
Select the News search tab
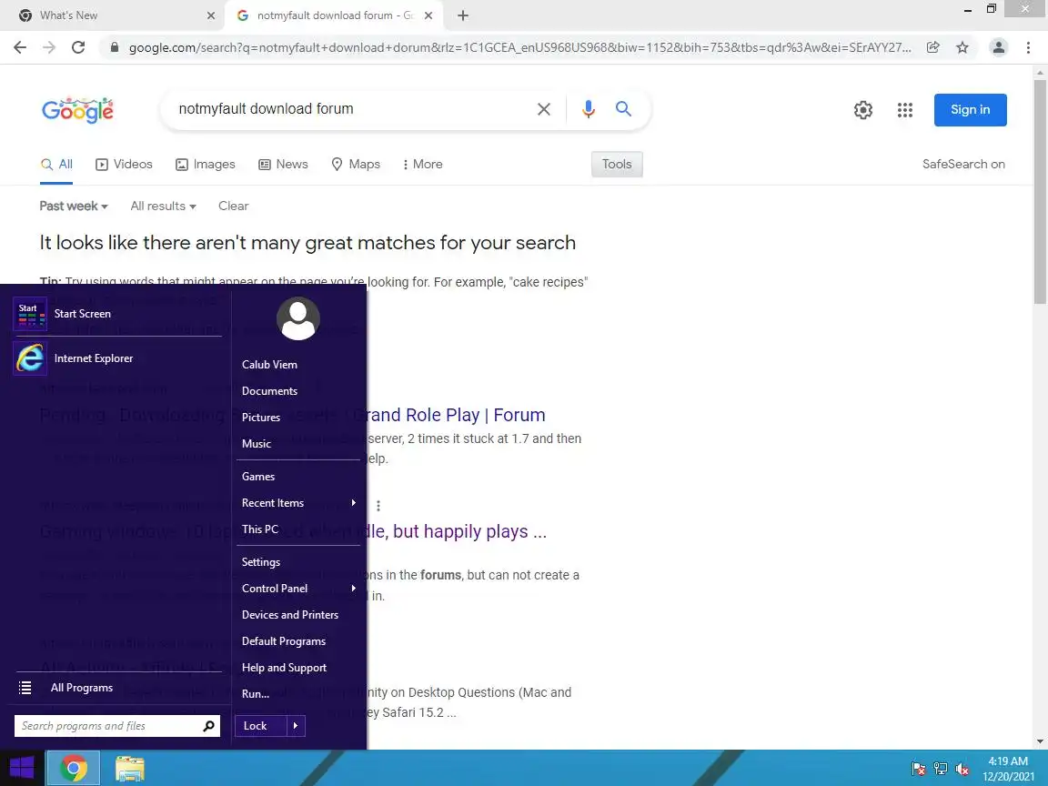[x=284, y=165]
